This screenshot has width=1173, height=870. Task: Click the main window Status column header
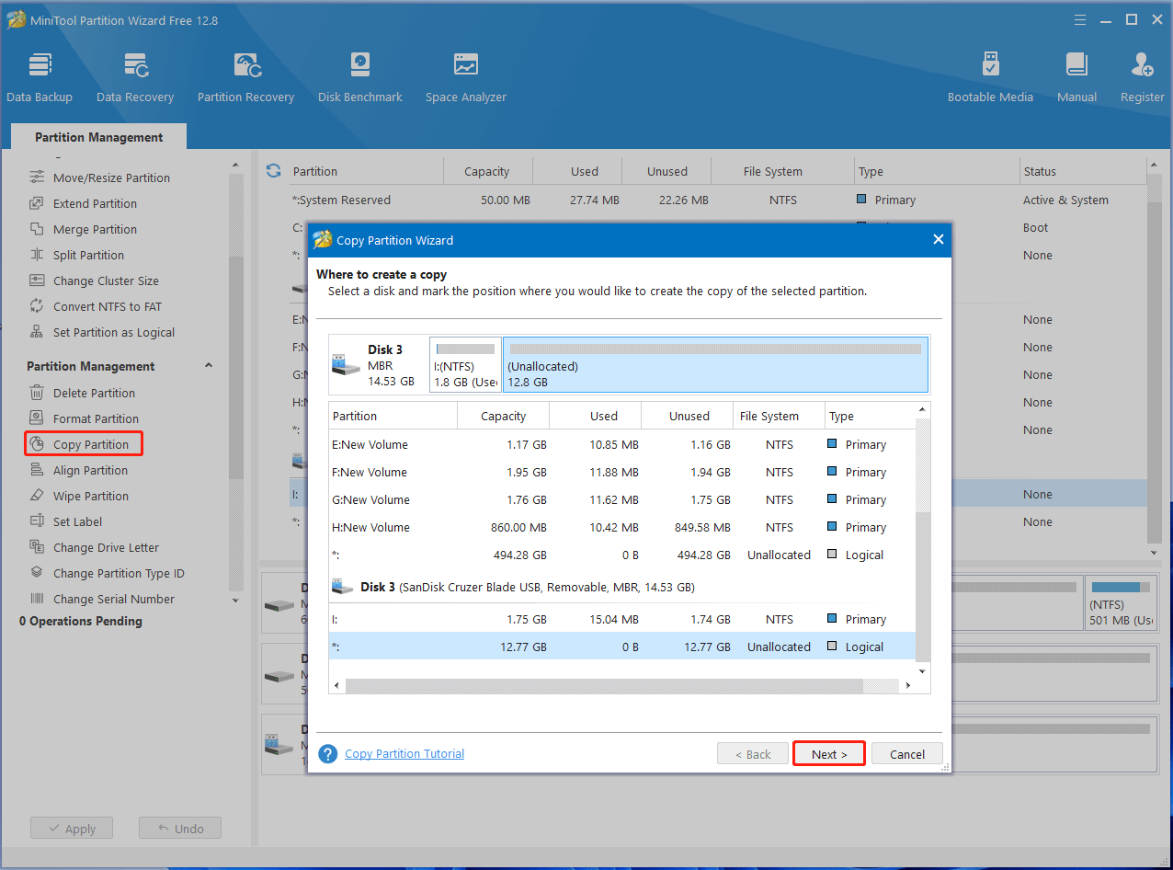pyautogui.click(x=1083, y=171)
